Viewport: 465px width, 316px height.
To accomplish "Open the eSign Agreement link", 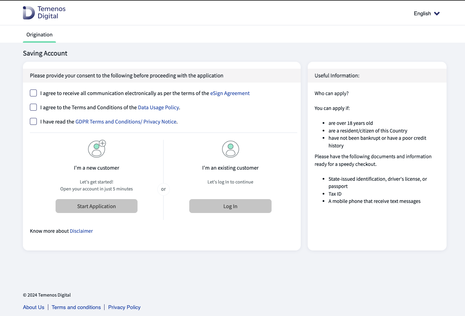I will click(x=230, y=93).
